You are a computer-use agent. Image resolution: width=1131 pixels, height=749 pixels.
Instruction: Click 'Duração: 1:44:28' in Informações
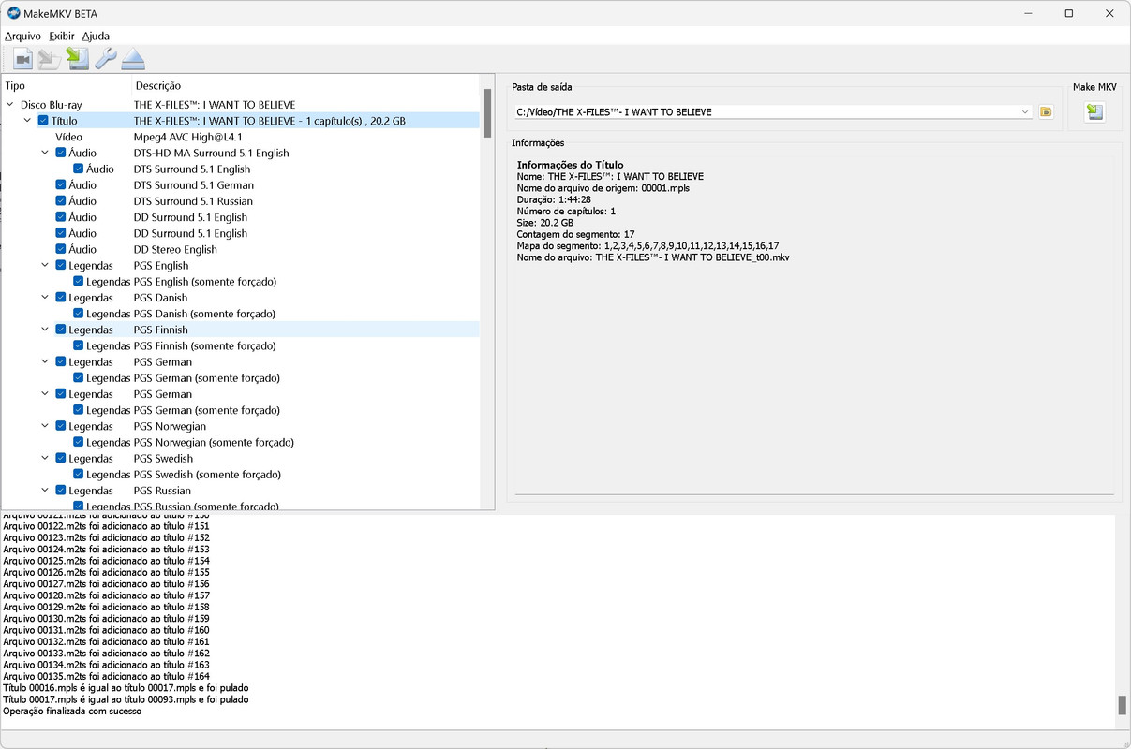(554, 199)
